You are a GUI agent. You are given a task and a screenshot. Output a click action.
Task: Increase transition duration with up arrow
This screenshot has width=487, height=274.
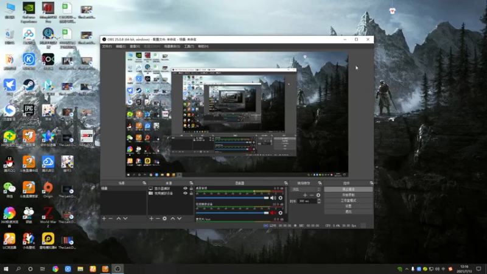pyautogui.click(x=319, y=200)
